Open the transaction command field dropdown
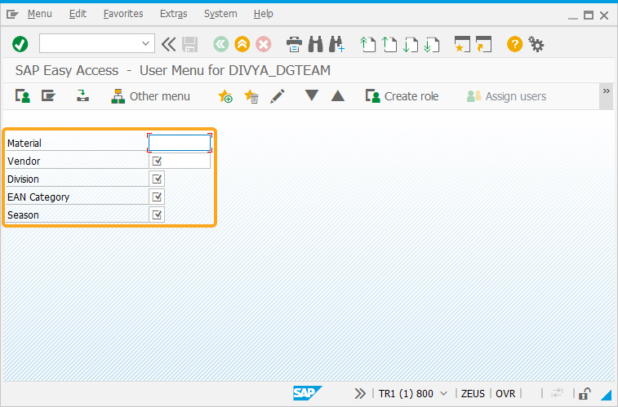The image size is (618, 407). (145, 44)
